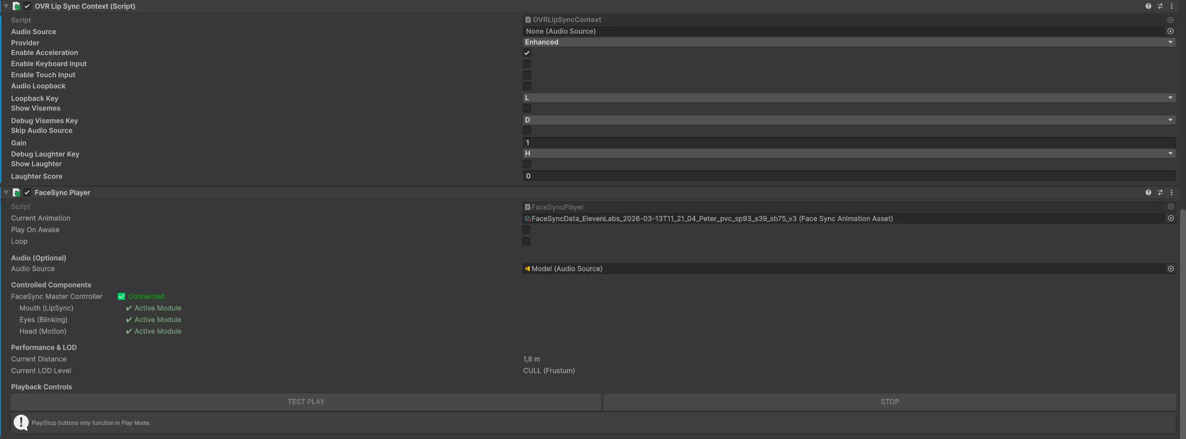Click Head (Motion) active module checkmark

coord(129,331)
